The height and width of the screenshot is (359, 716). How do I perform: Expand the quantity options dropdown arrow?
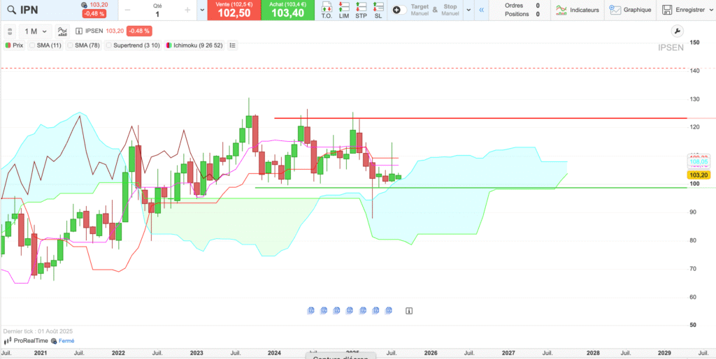pos(202,10)
